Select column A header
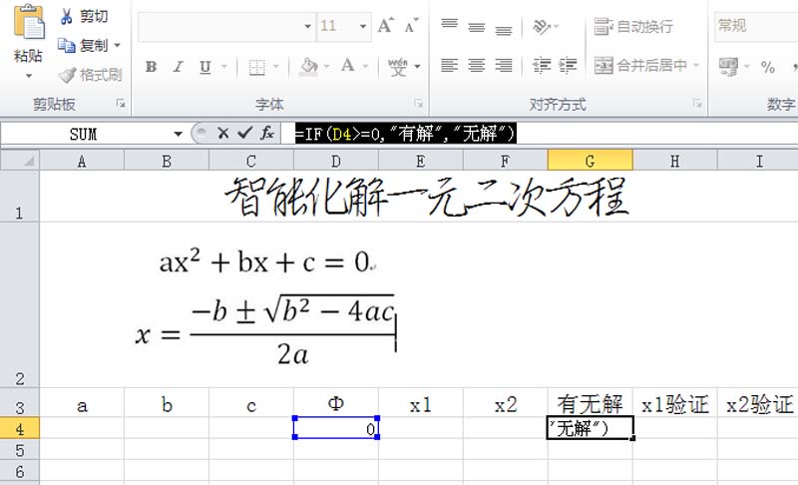 [82, 161]
